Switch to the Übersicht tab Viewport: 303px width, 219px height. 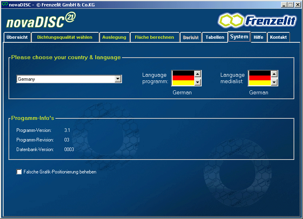coord(17,37)
